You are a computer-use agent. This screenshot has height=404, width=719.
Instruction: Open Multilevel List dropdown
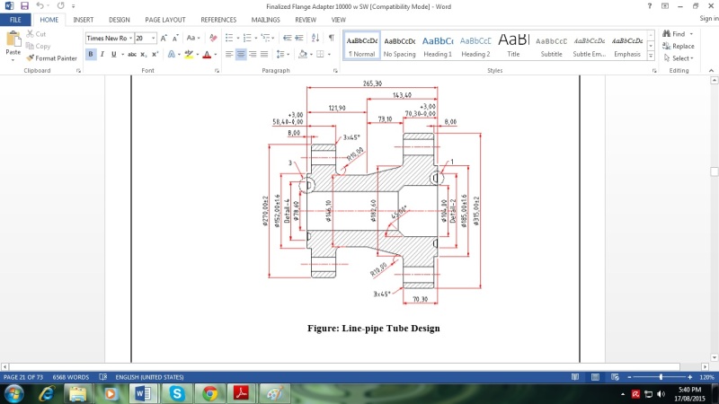[x=273, y=38]
